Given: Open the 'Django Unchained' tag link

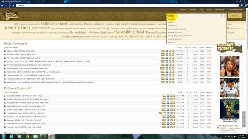Looking at the screenshot, I should click(94, 24).
